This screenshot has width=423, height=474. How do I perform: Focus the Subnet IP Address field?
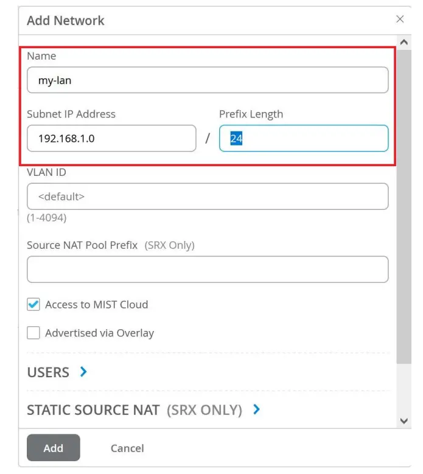[111, 138]
